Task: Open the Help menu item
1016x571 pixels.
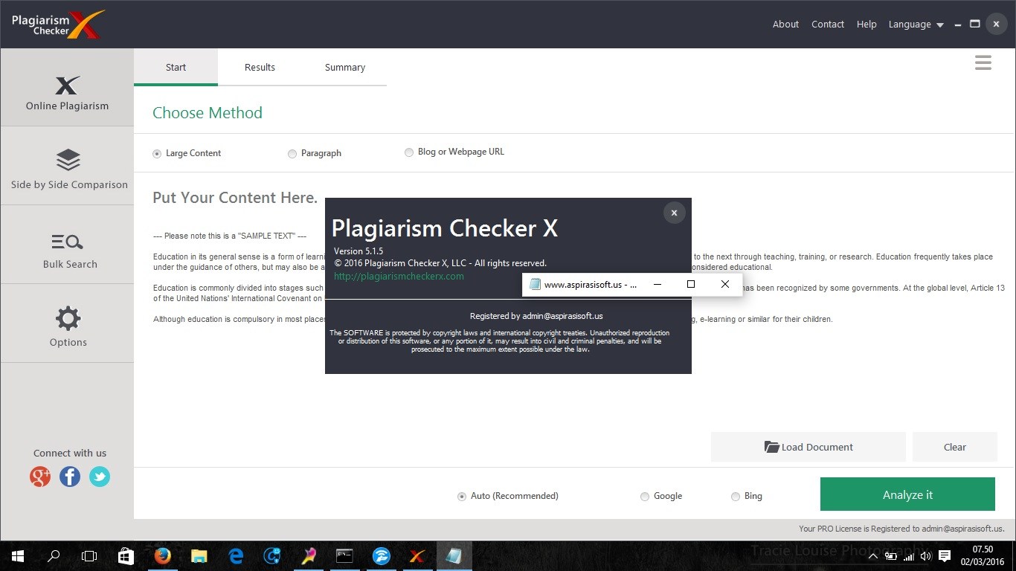Action: click(x=867, y=25)
